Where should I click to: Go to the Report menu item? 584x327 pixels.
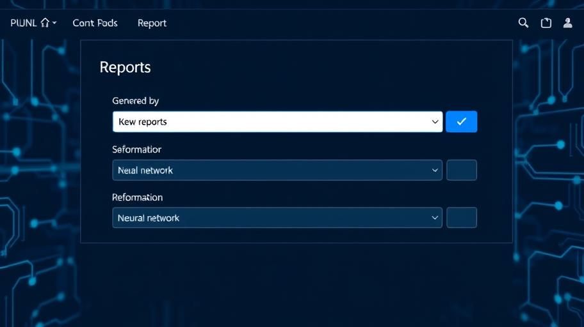tap(152, 23)
